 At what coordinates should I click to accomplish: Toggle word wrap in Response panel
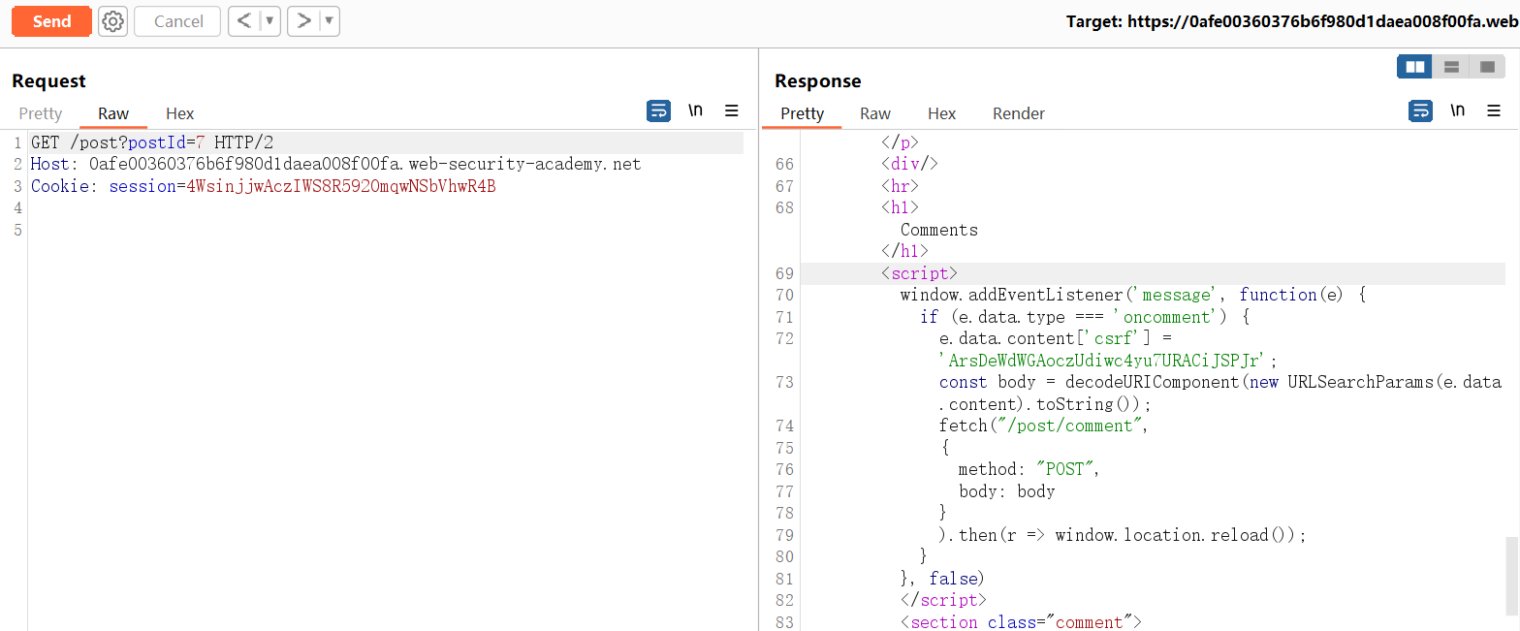click(1420, 110)
